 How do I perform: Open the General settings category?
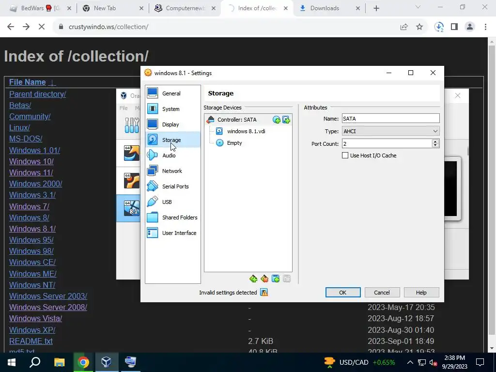pos(173,93)
